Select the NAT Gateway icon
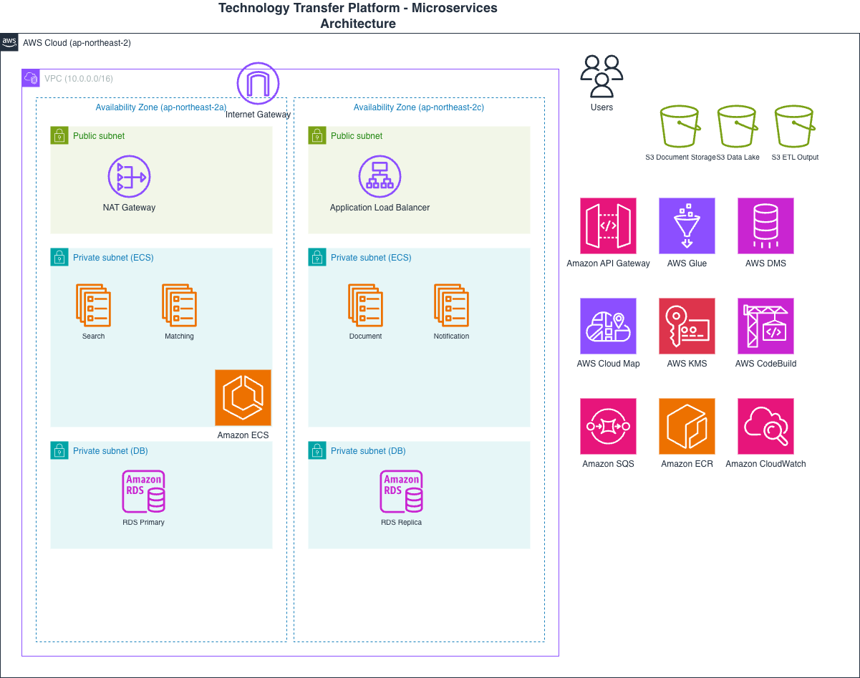 [x=129, y=177]
